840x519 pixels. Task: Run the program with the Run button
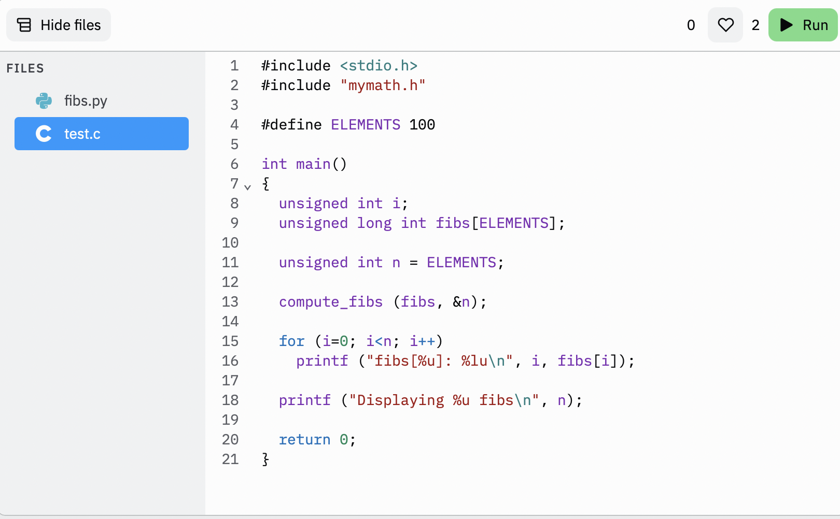(803, 25)
